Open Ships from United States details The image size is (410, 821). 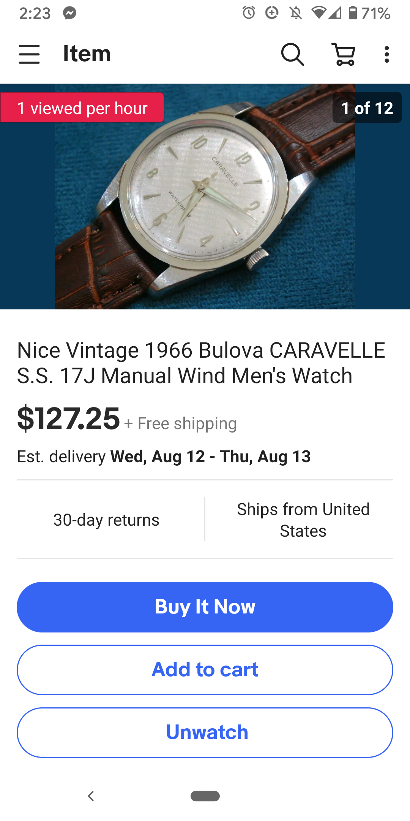(303, 520)
